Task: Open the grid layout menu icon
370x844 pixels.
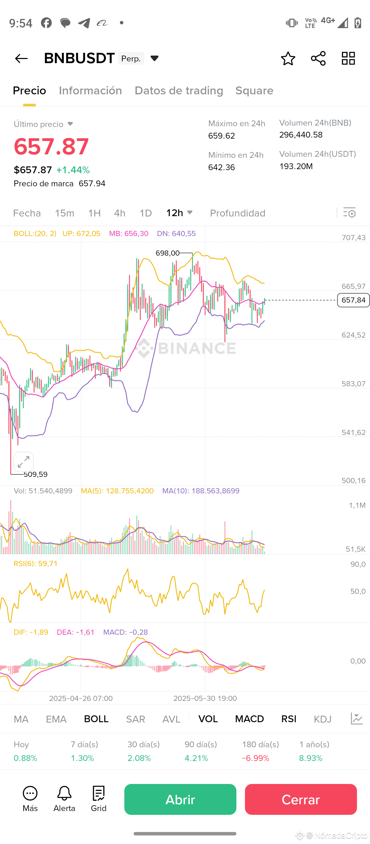Action: 348,59
